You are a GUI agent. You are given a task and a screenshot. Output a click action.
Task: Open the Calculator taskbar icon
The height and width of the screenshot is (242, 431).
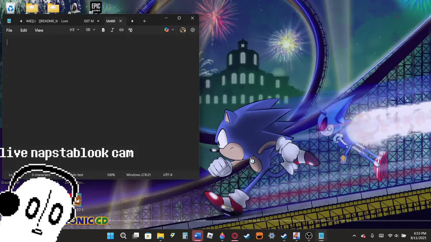click(x=185, y=236)
